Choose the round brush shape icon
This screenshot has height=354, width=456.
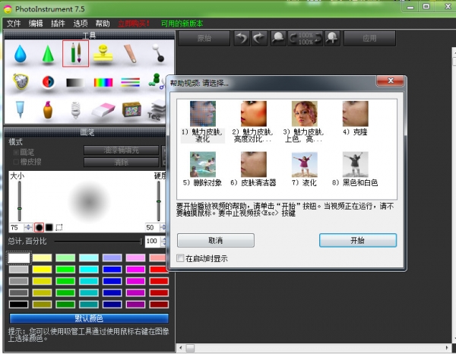39,227
